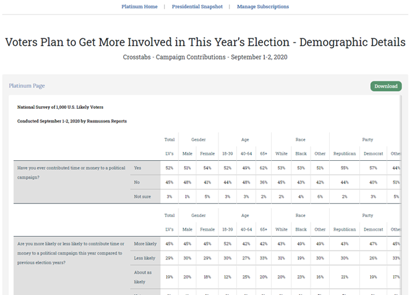Open the Platinum Home link
The height and width of the screenshot is (295, 412).
(140, 7)
